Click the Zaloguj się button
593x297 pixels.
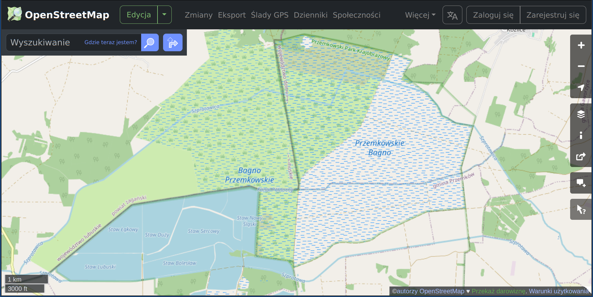coord(493,15)
